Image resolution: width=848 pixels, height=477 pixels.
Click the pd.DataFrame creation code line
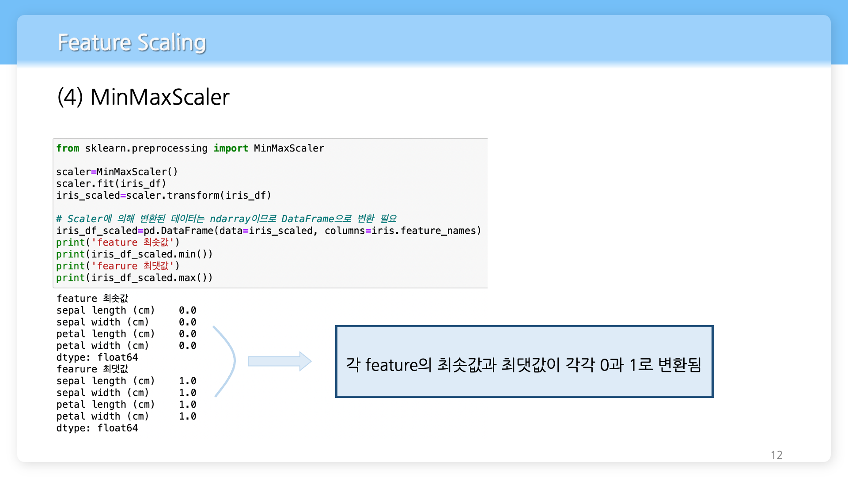point(268,231)
